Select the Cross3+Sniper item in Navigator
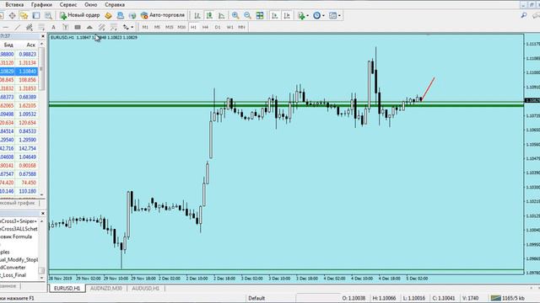 click(x=19, y=221)
